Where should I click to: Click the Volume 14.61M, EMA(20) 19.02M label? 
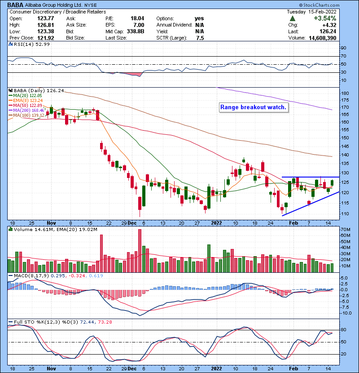click(55, 229)
